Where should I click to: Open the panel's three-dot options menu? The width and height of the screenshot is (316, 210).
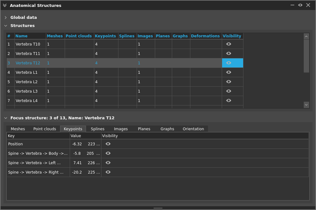pyautogui.click(x=292, y=5)
